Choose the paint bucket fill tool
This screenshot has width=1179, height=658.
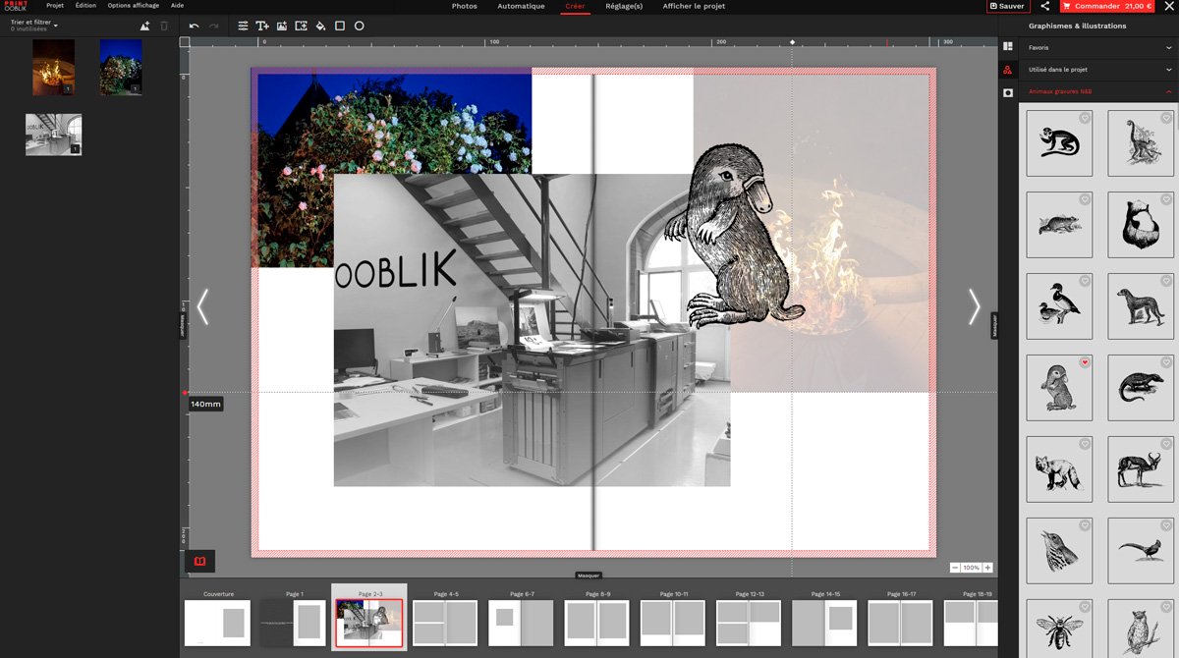tap(320, 26)
